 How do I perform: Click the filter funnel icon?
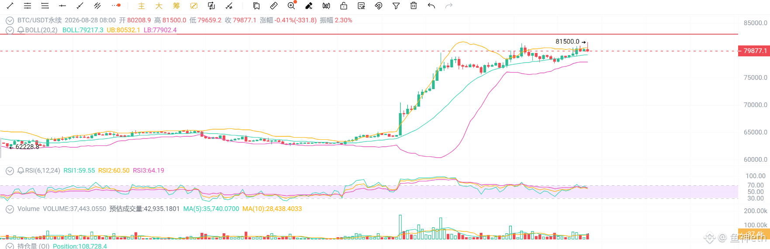click(396, 6)
